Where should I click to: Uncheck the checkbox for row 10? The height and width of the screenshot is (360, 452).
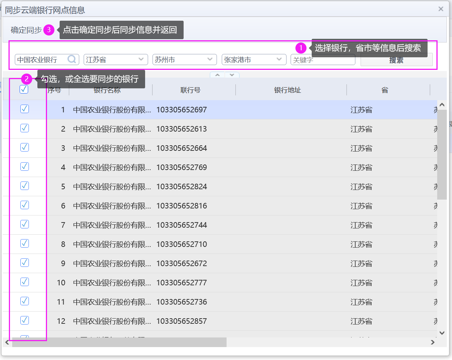tap(24, 282)
